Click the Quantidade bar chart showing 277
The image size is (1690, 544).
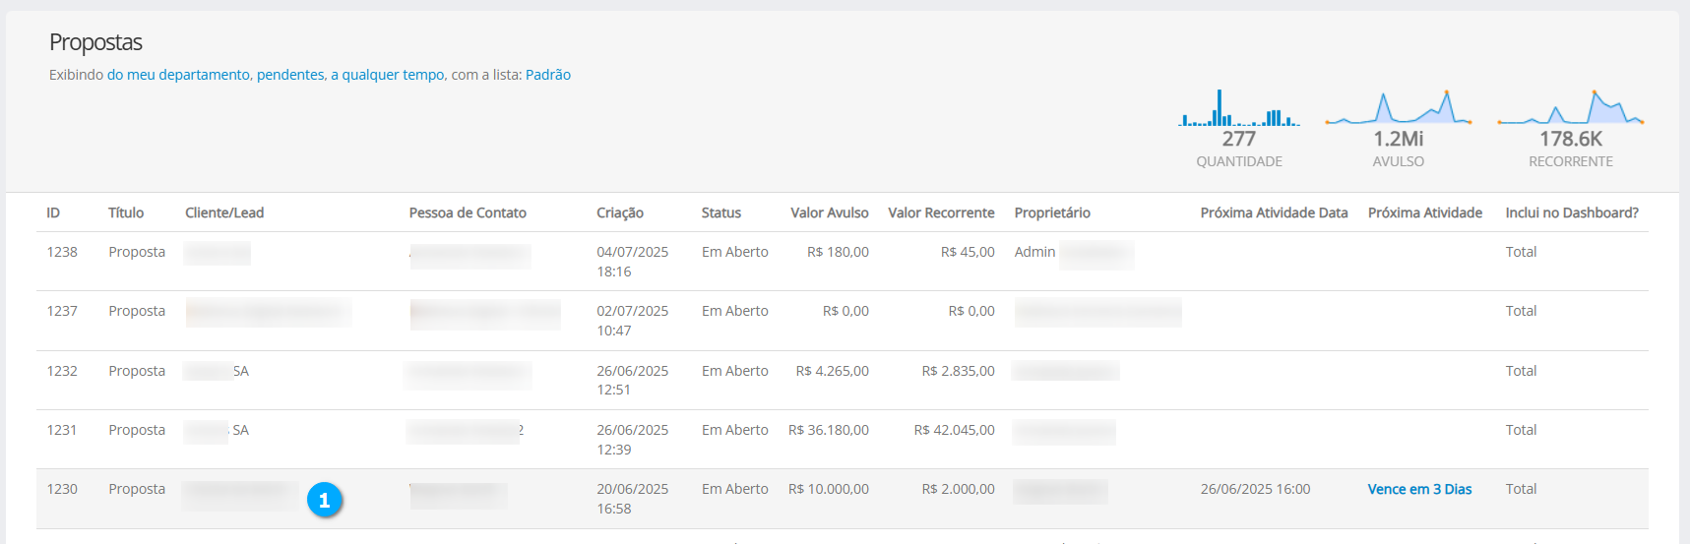(1238, 109)
